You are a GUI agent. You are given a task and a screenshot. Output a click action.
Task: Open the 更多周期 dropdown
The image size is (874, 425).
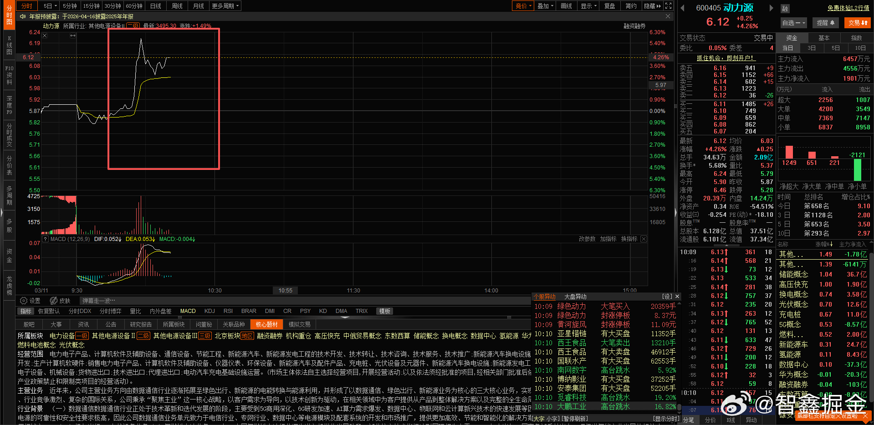click(225, 6)
